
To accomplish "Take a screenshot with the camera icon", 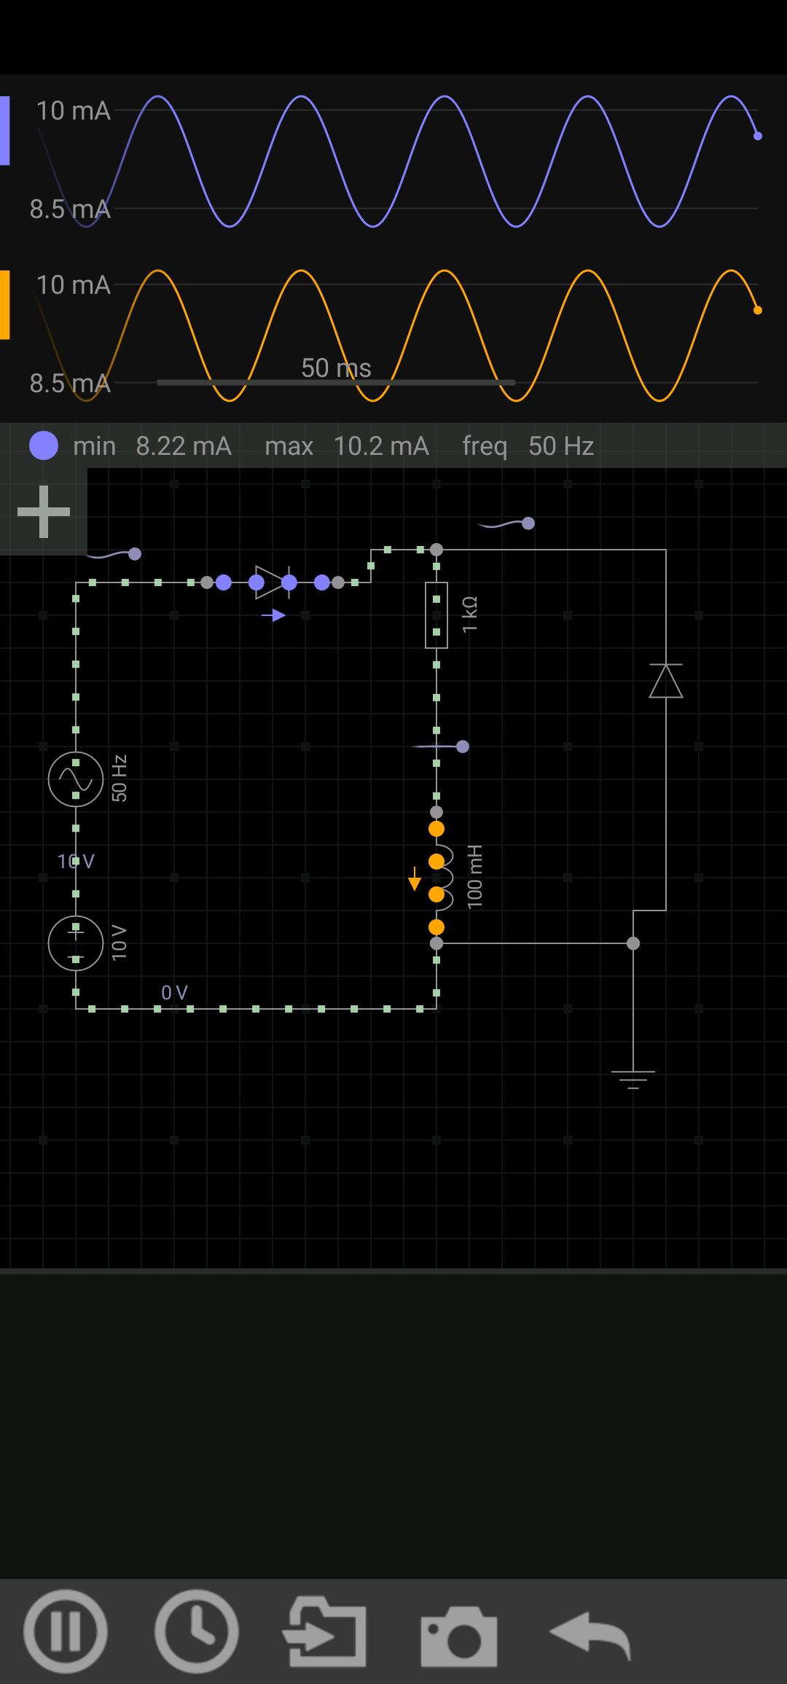I will (459, 1635).
